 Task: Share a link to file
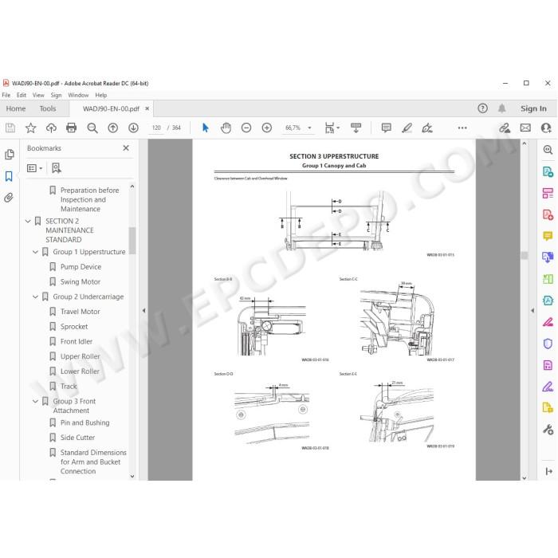tap(505, 128)
